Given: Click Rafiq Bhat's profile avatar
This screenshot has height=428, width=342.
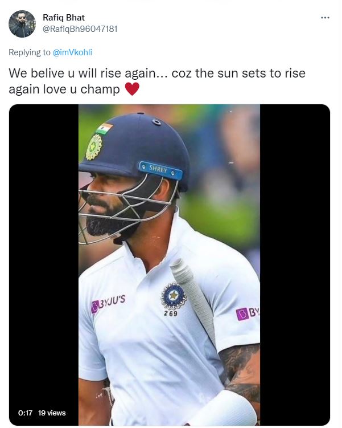Looking at the screenshot, I should 22,24.
